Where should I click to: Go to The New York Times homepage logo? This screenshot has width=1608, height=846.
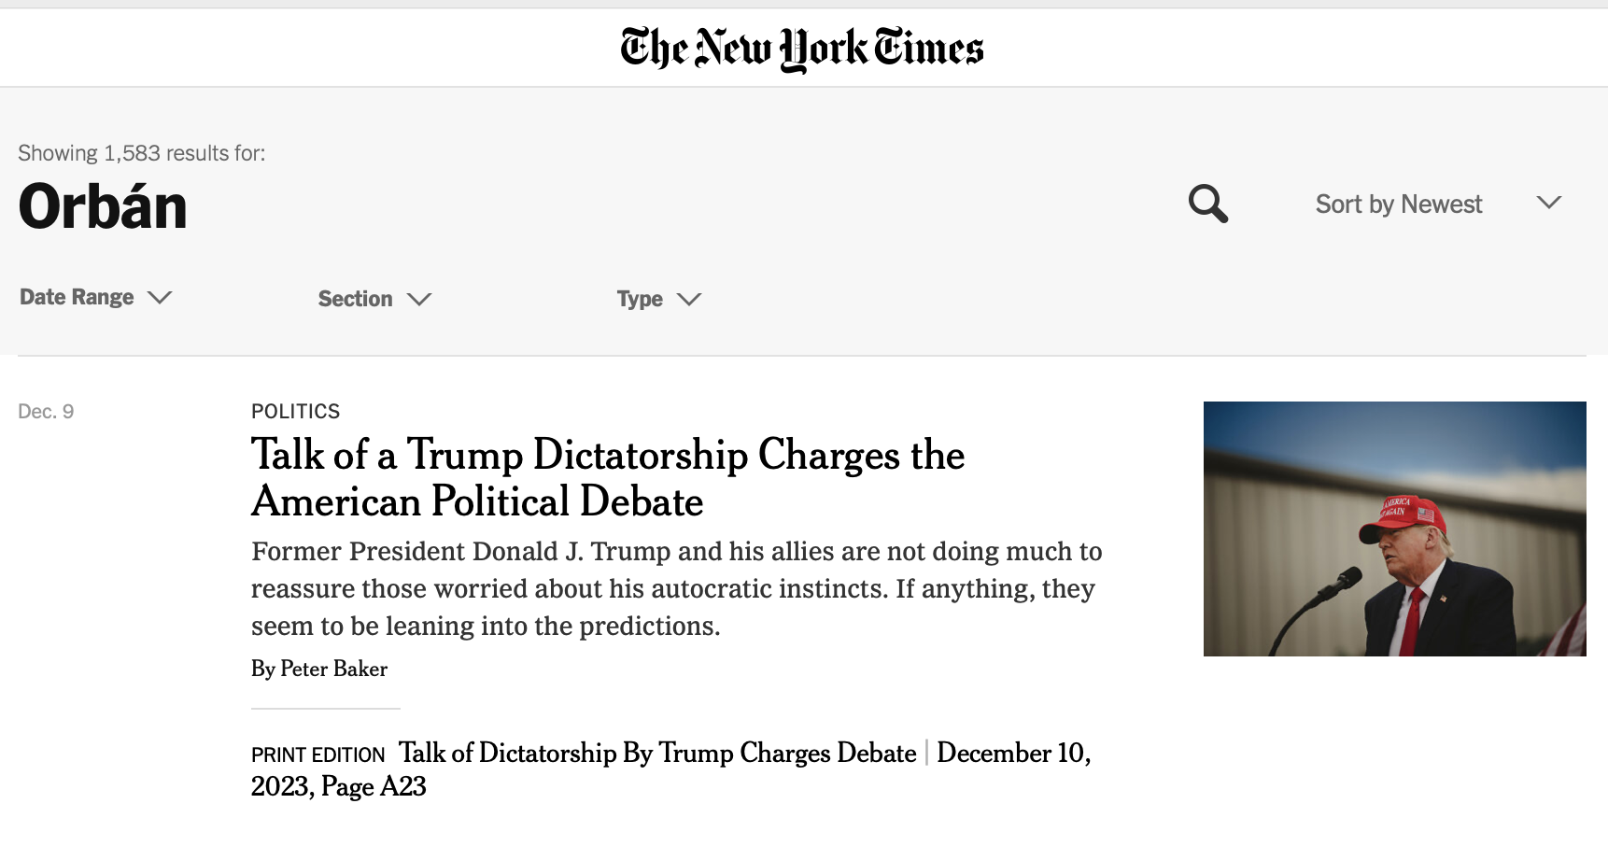(802, 49)
